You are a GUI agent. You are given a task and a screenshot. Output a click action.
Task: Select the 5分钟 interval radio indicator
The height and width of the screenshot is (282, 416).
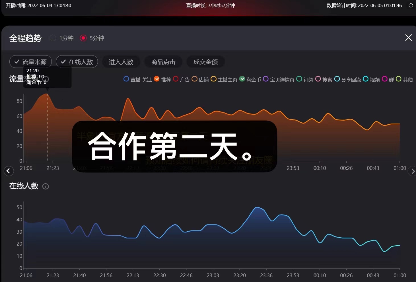83,38
